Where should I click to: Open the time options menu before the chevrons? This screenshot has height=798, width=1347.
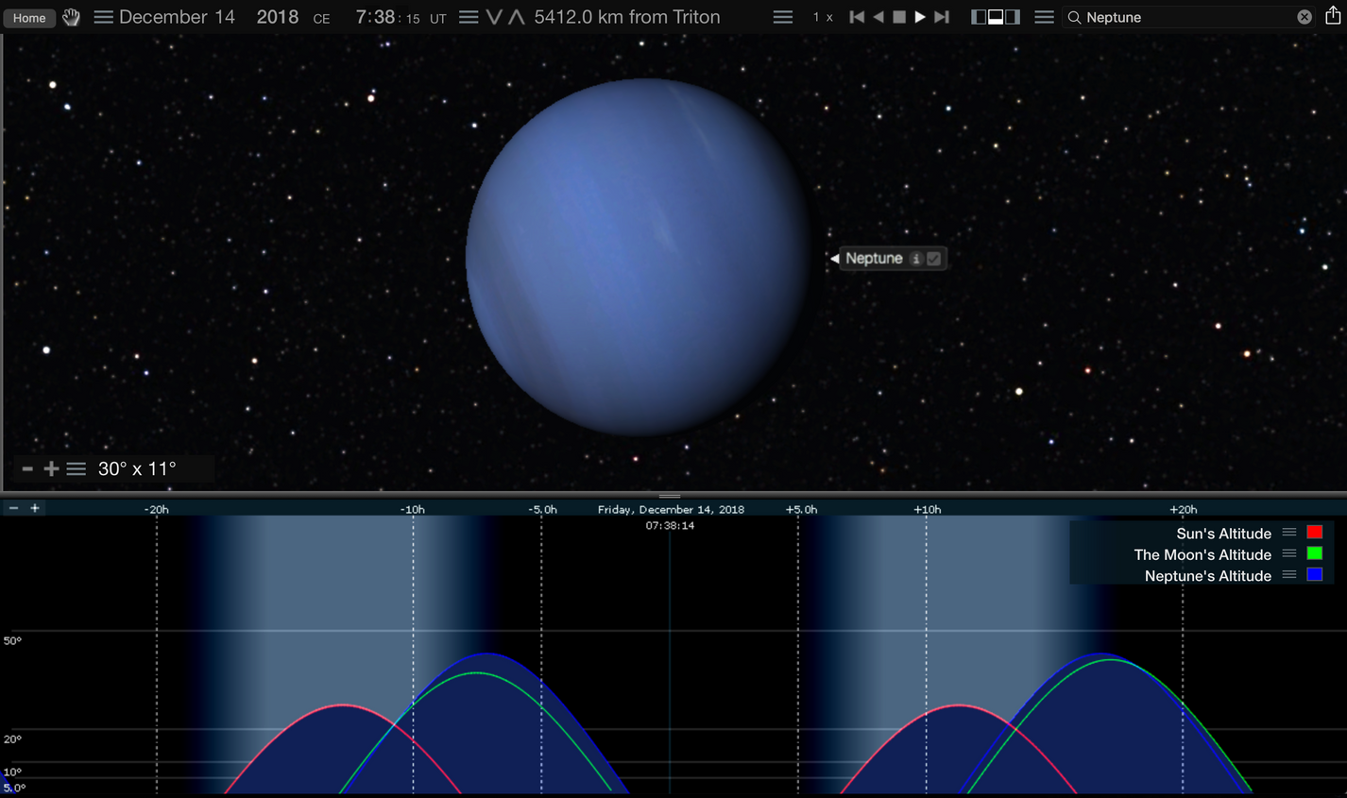tap(468, 16)
